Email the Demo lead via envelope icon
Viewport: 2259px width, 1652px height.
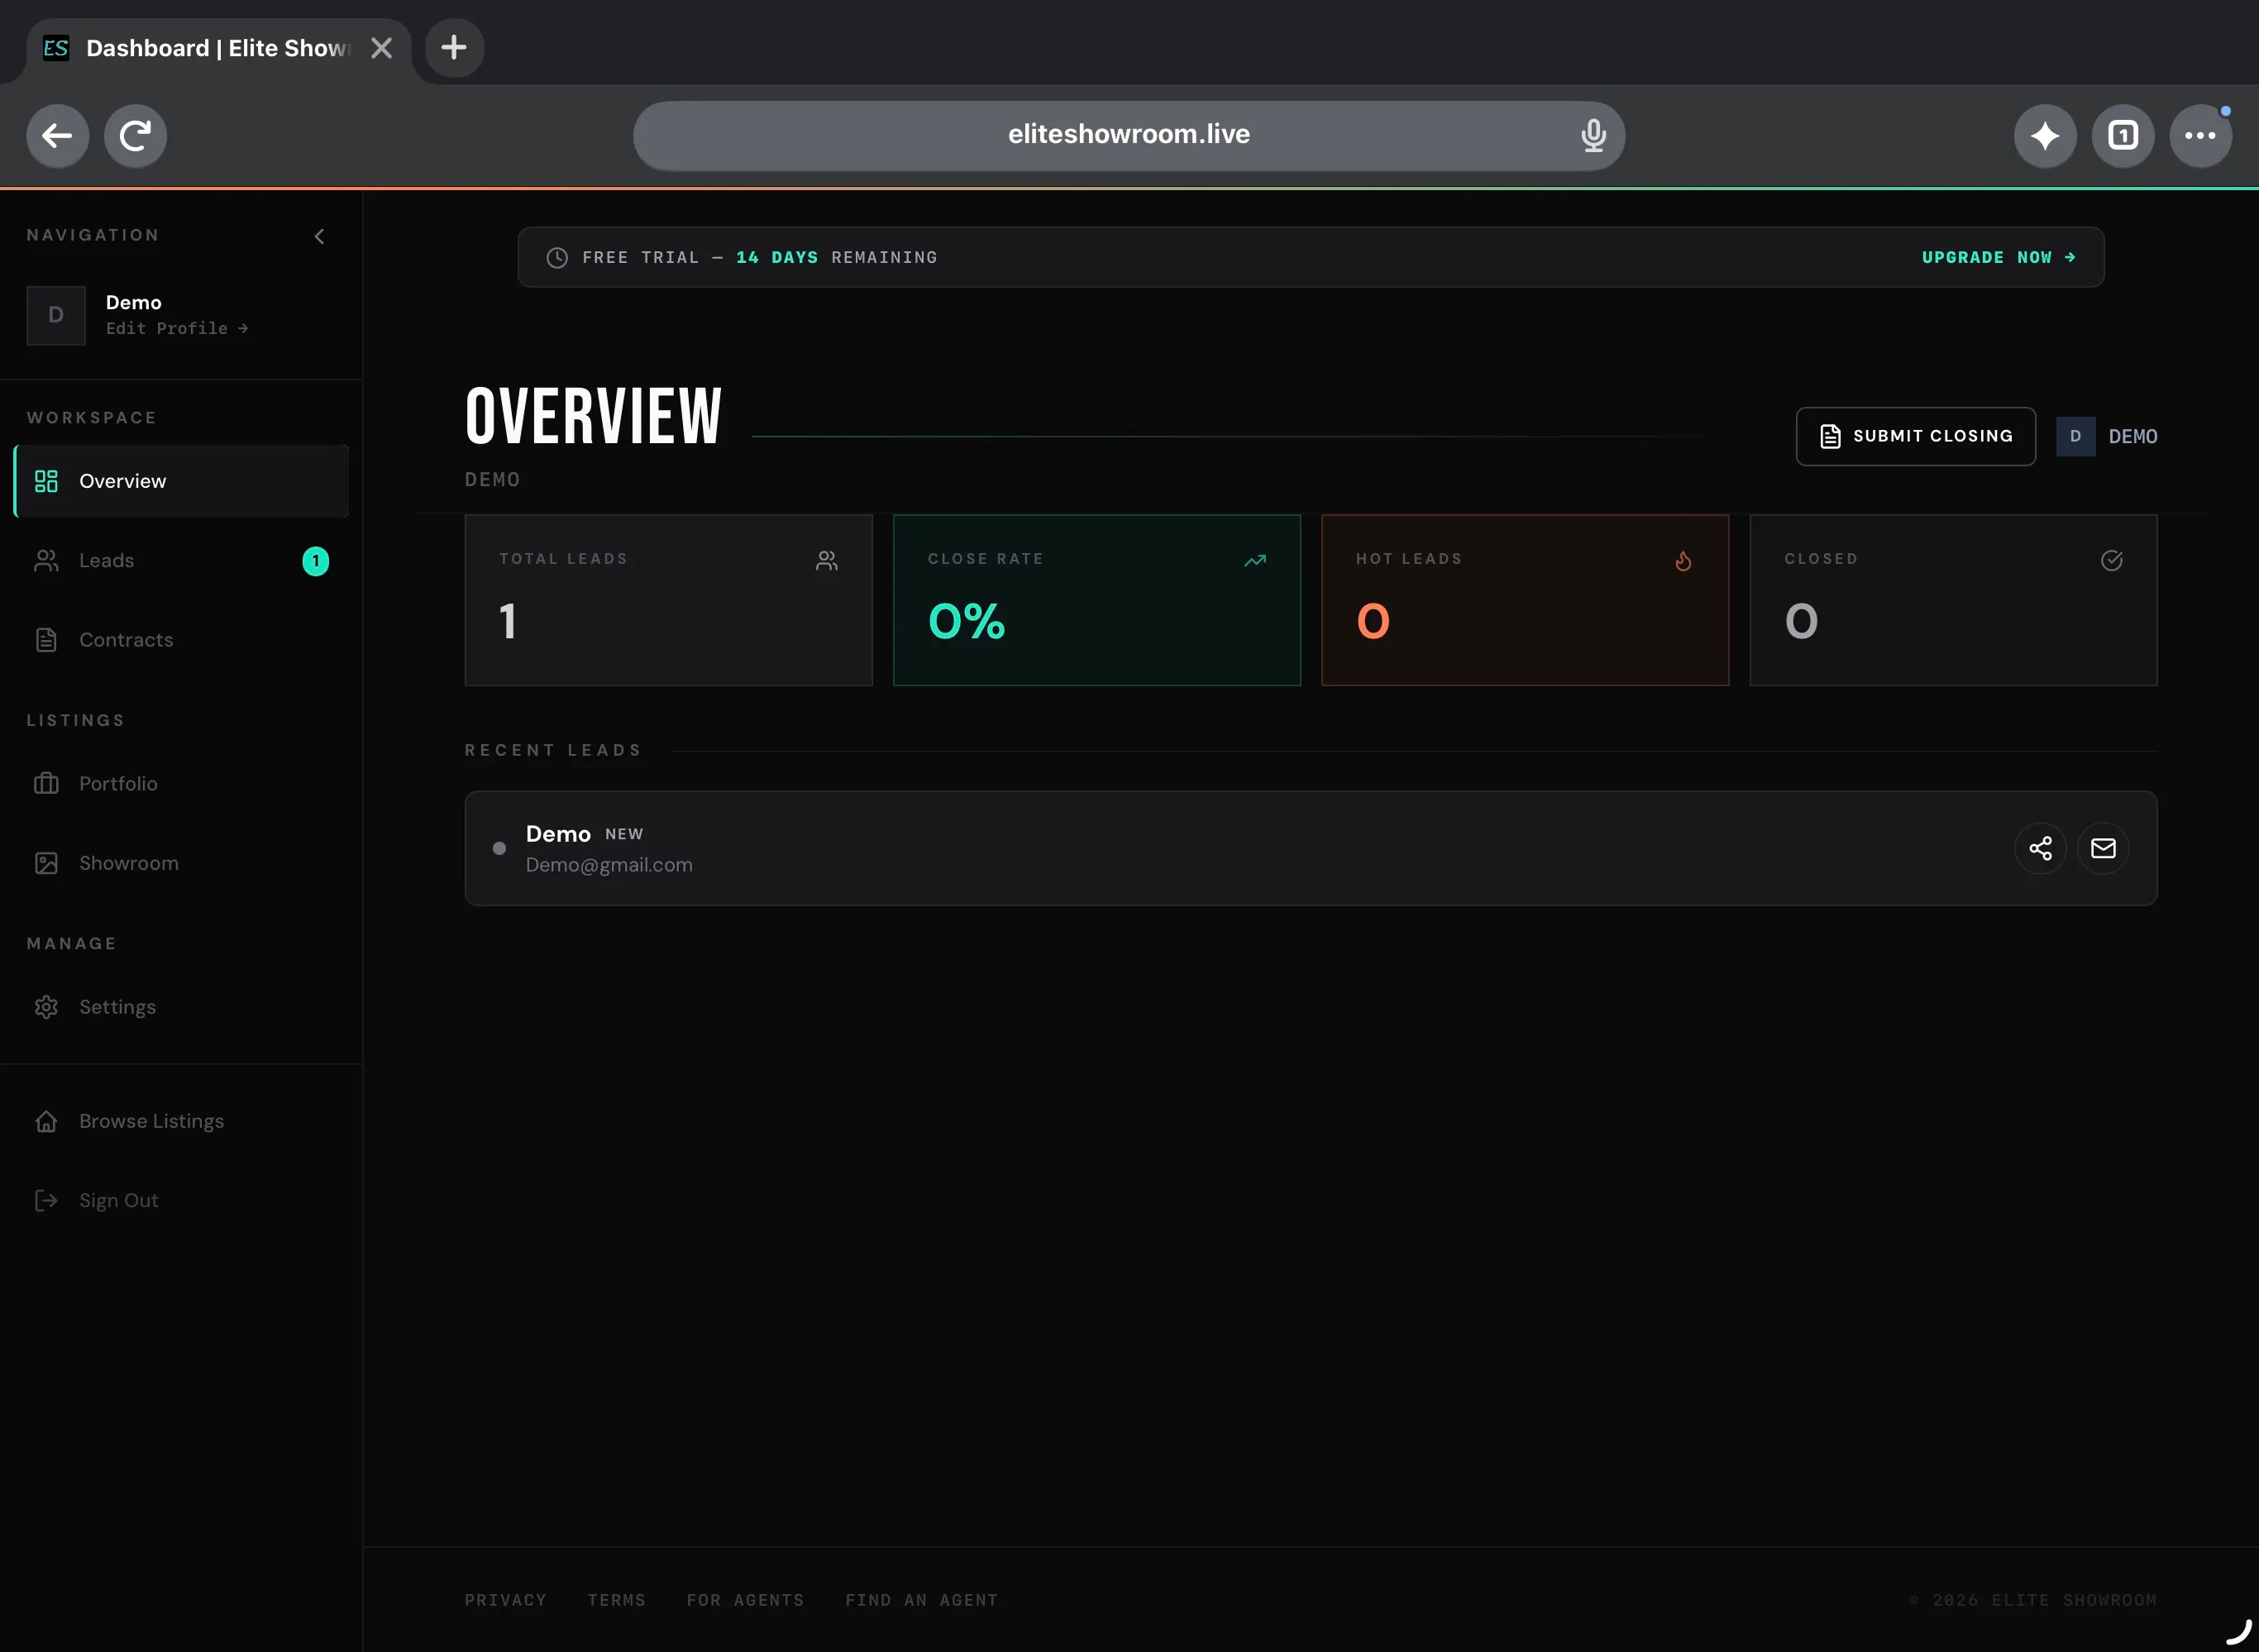tap(2103, 849)
